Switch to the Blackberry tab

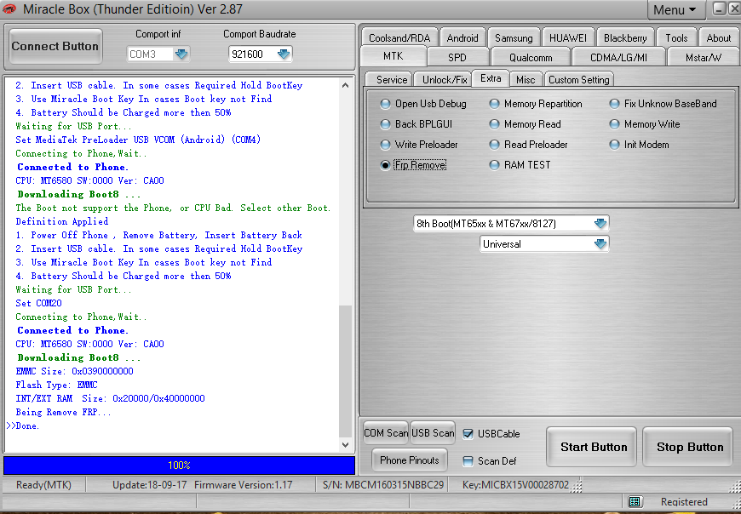tap(625, 37)
